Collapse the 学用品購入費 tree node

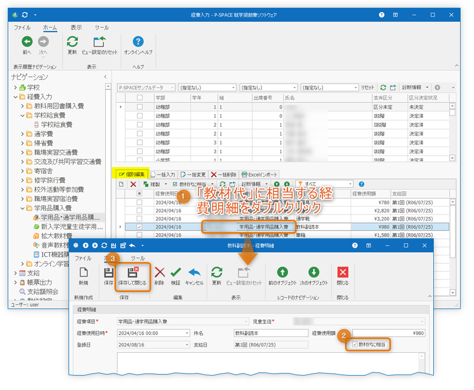pos(22,208)
